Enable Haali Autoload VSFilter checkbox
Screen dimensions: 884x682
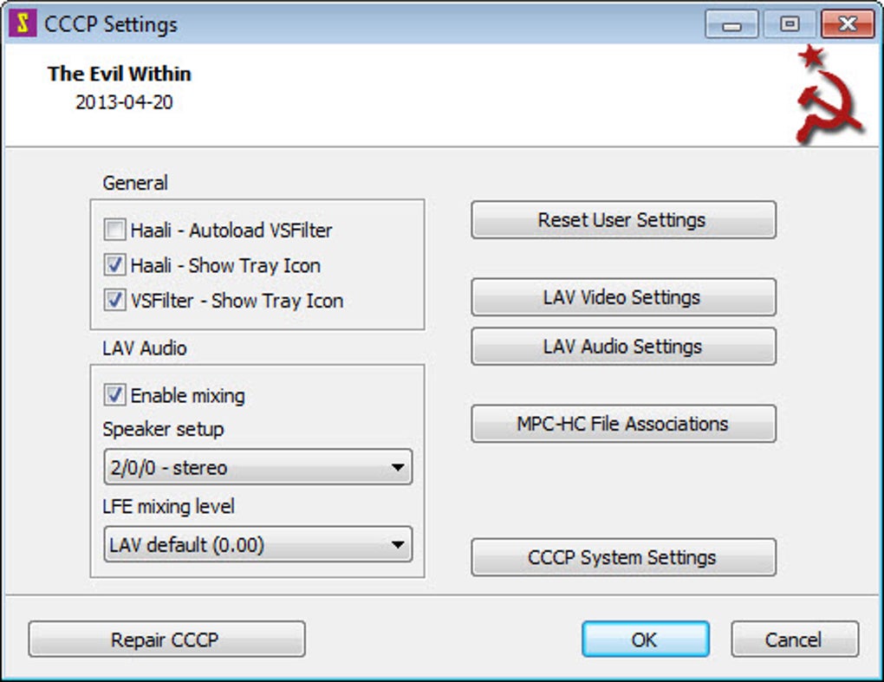pos(114,231)
